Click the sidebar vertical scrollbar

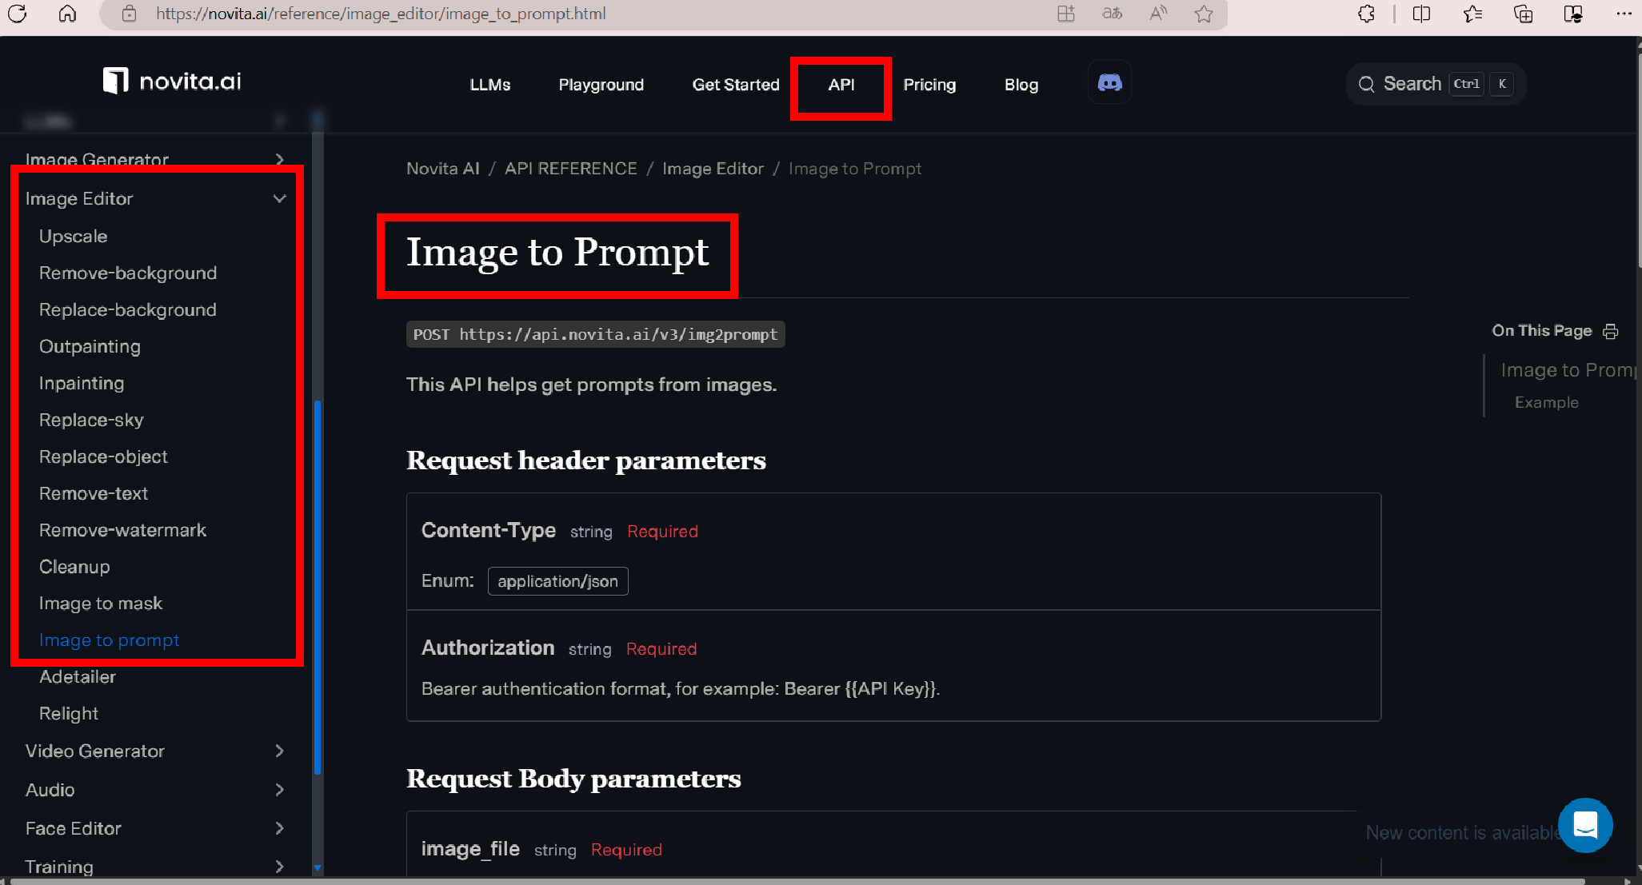click(318, 588)
